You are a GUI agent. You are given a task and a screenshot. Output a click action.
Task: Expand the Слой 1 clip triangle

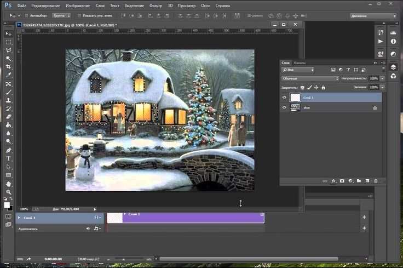pyautogui.click(x=125, y=214)
